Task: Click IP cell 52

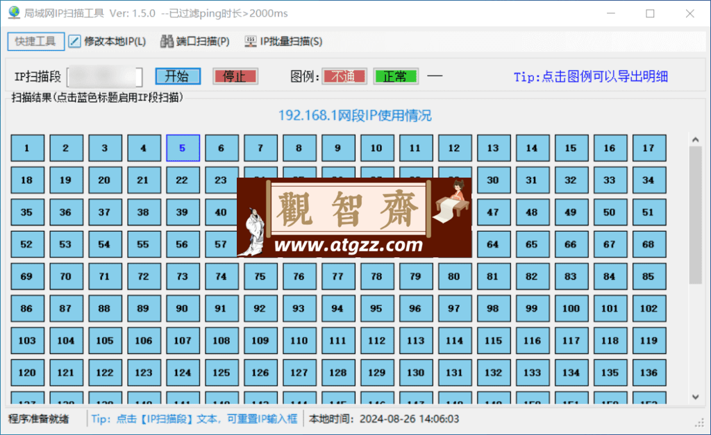Action: click(27, 244)
